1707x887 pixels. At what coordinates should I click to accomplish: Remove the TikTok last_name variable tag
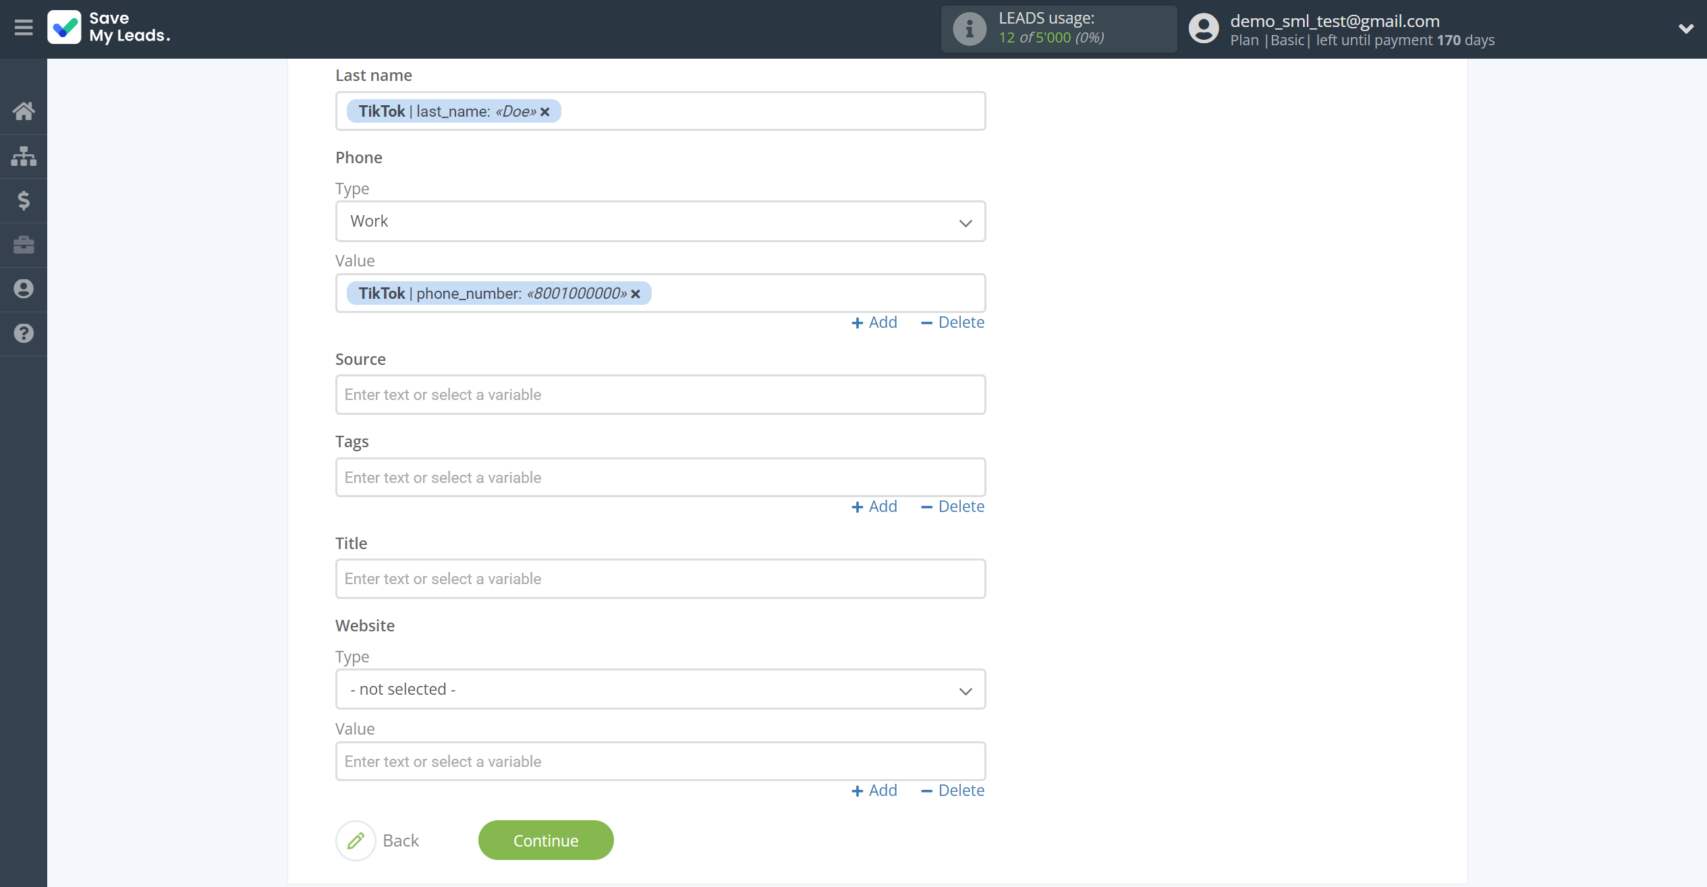click(545, 112)
